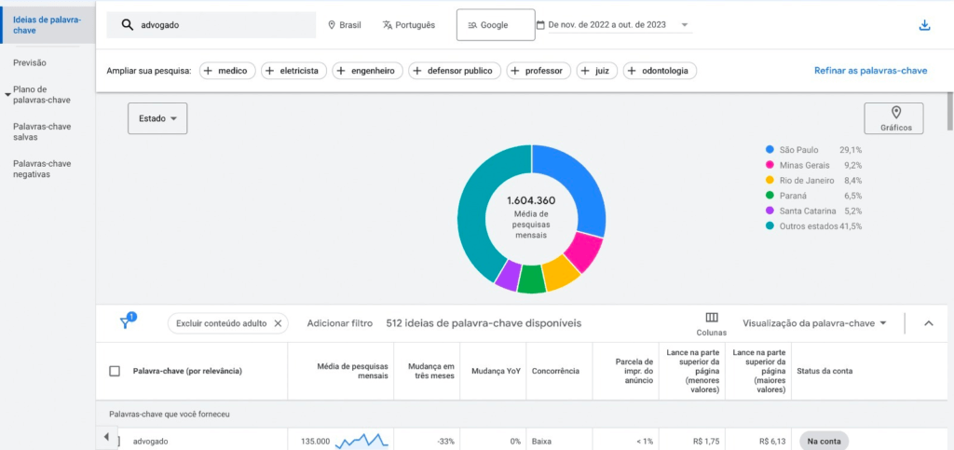Click the Português language setting
Screen dimensions: 954x450
409,25
